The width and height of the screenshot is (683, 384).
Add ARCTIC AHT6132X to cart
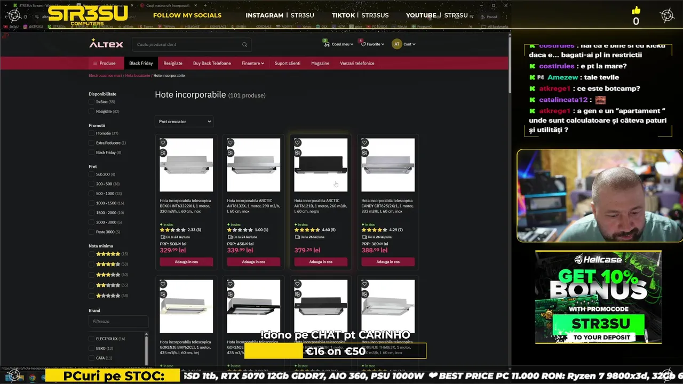(253, 262)
